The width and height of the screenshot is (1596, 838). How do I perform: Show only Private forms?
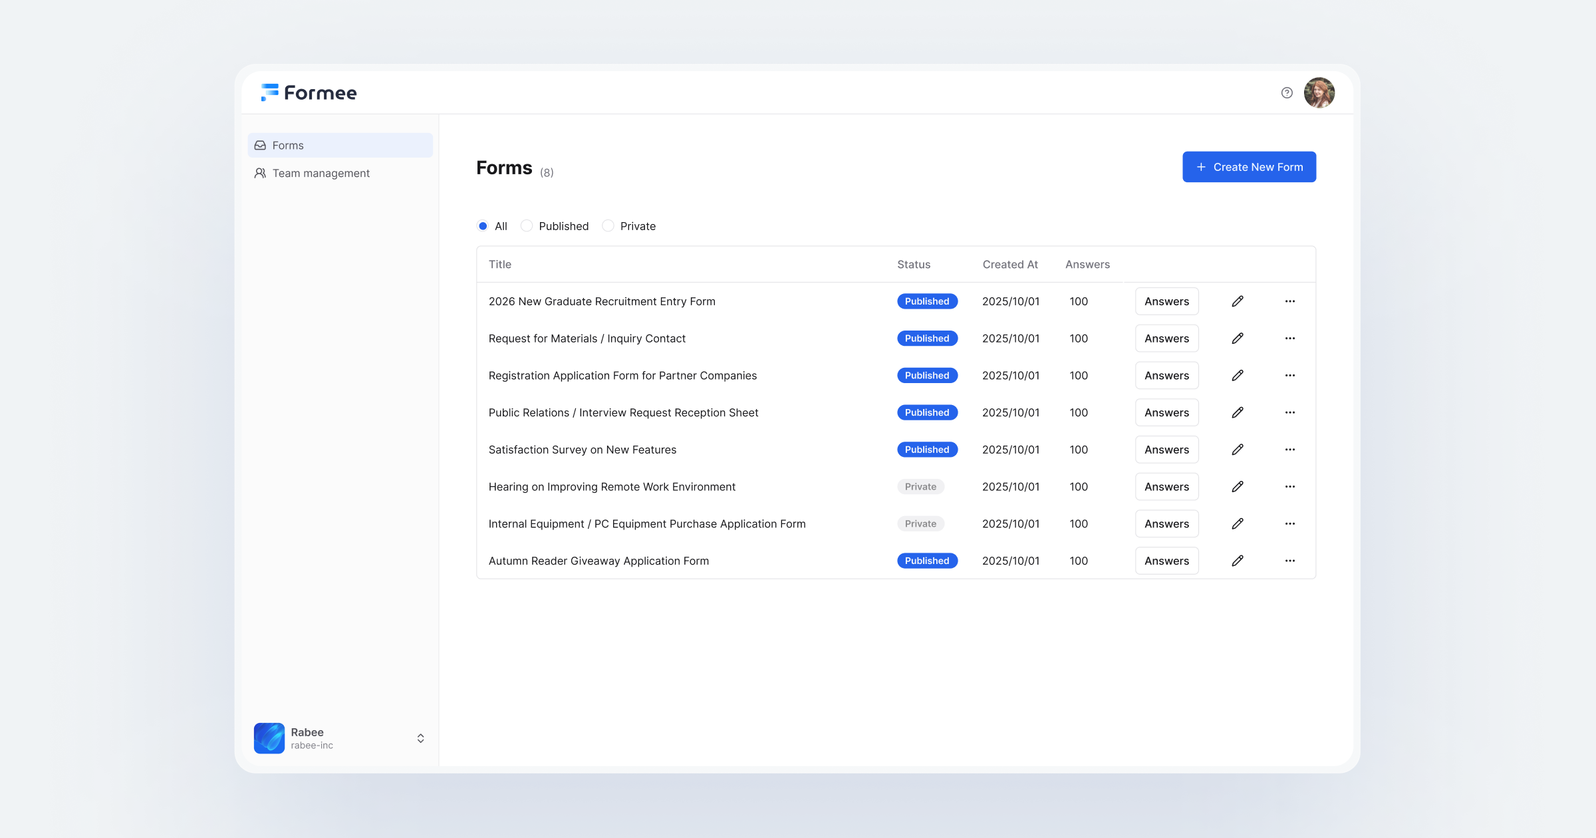coord(608,226)
